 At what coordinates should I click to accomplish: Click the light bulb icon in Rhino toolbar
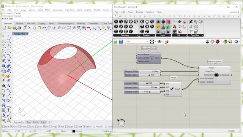pyautogui.click(x=109, y=28)
